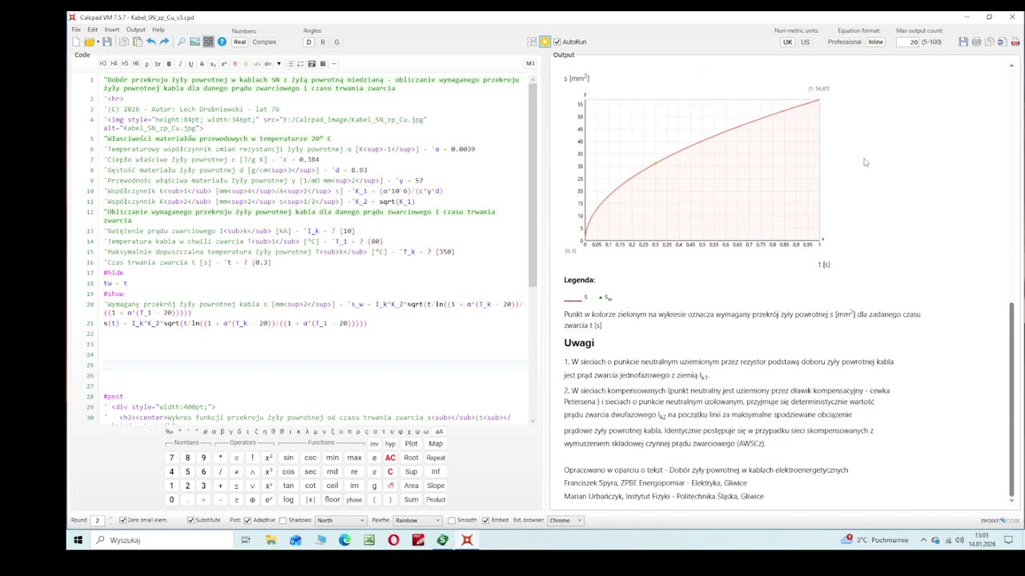
Task: Toggle the Markdown M↓ button
Action: pos(530,64)
